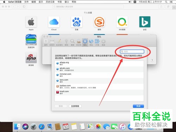Viewport: 176px width, 132px height.
Task: Open the Websites (网站) globe preferences tab
Action: pos(91,42)
